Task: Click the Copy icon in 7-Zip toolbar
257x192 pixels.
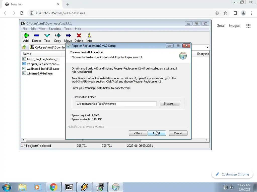Action: (x=57, y=35)
